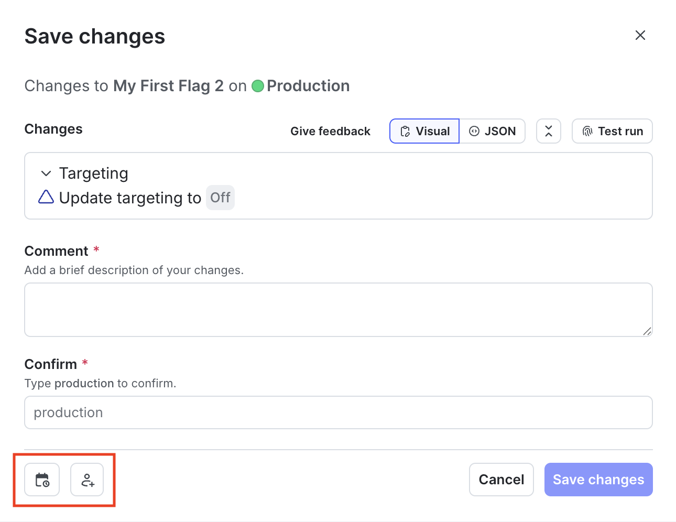Click the triangle icon beside Update targeting

(46, 197)
